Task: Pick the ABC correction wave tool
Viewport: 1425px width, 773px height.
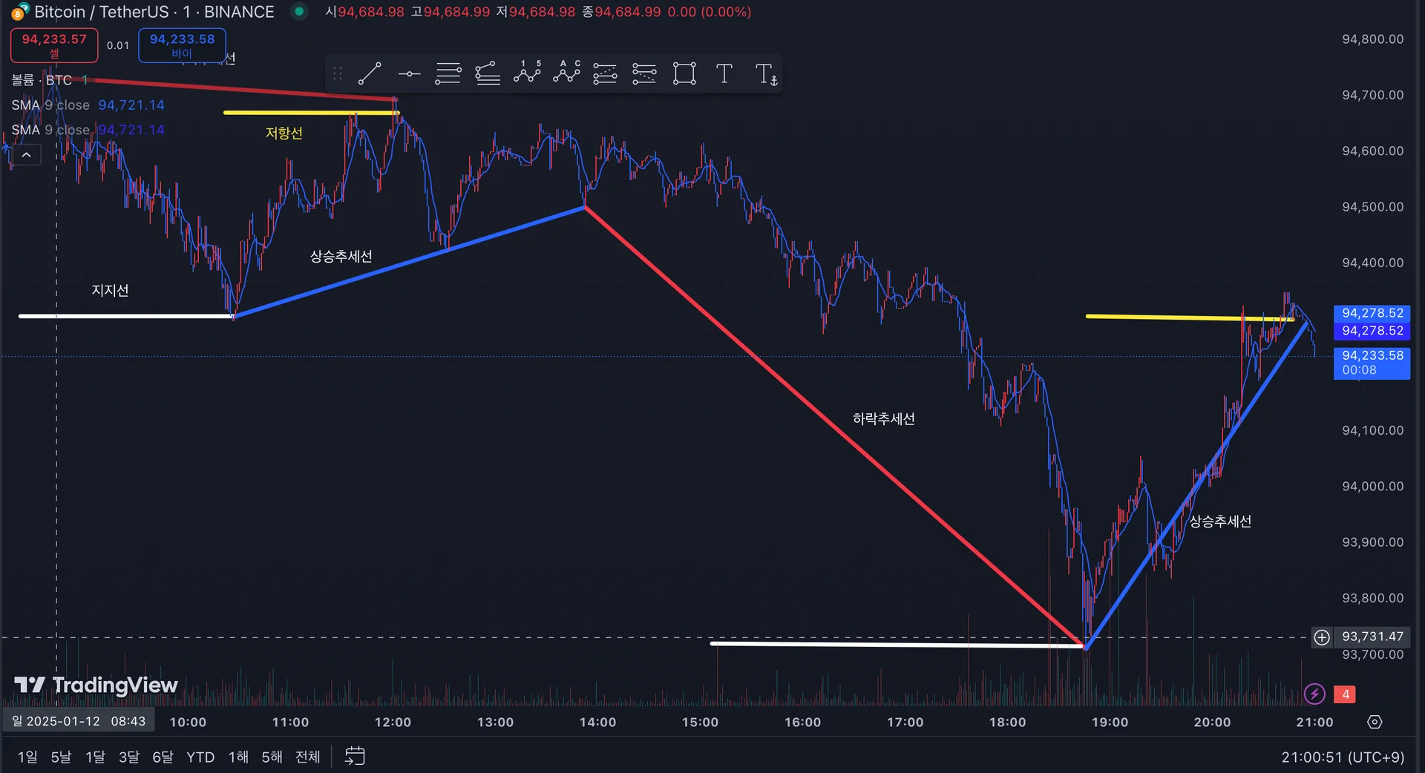Action: tap(566, 73)
